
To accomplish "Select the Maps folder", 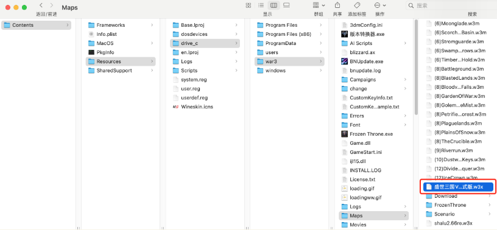I will (x=374, y=216).
